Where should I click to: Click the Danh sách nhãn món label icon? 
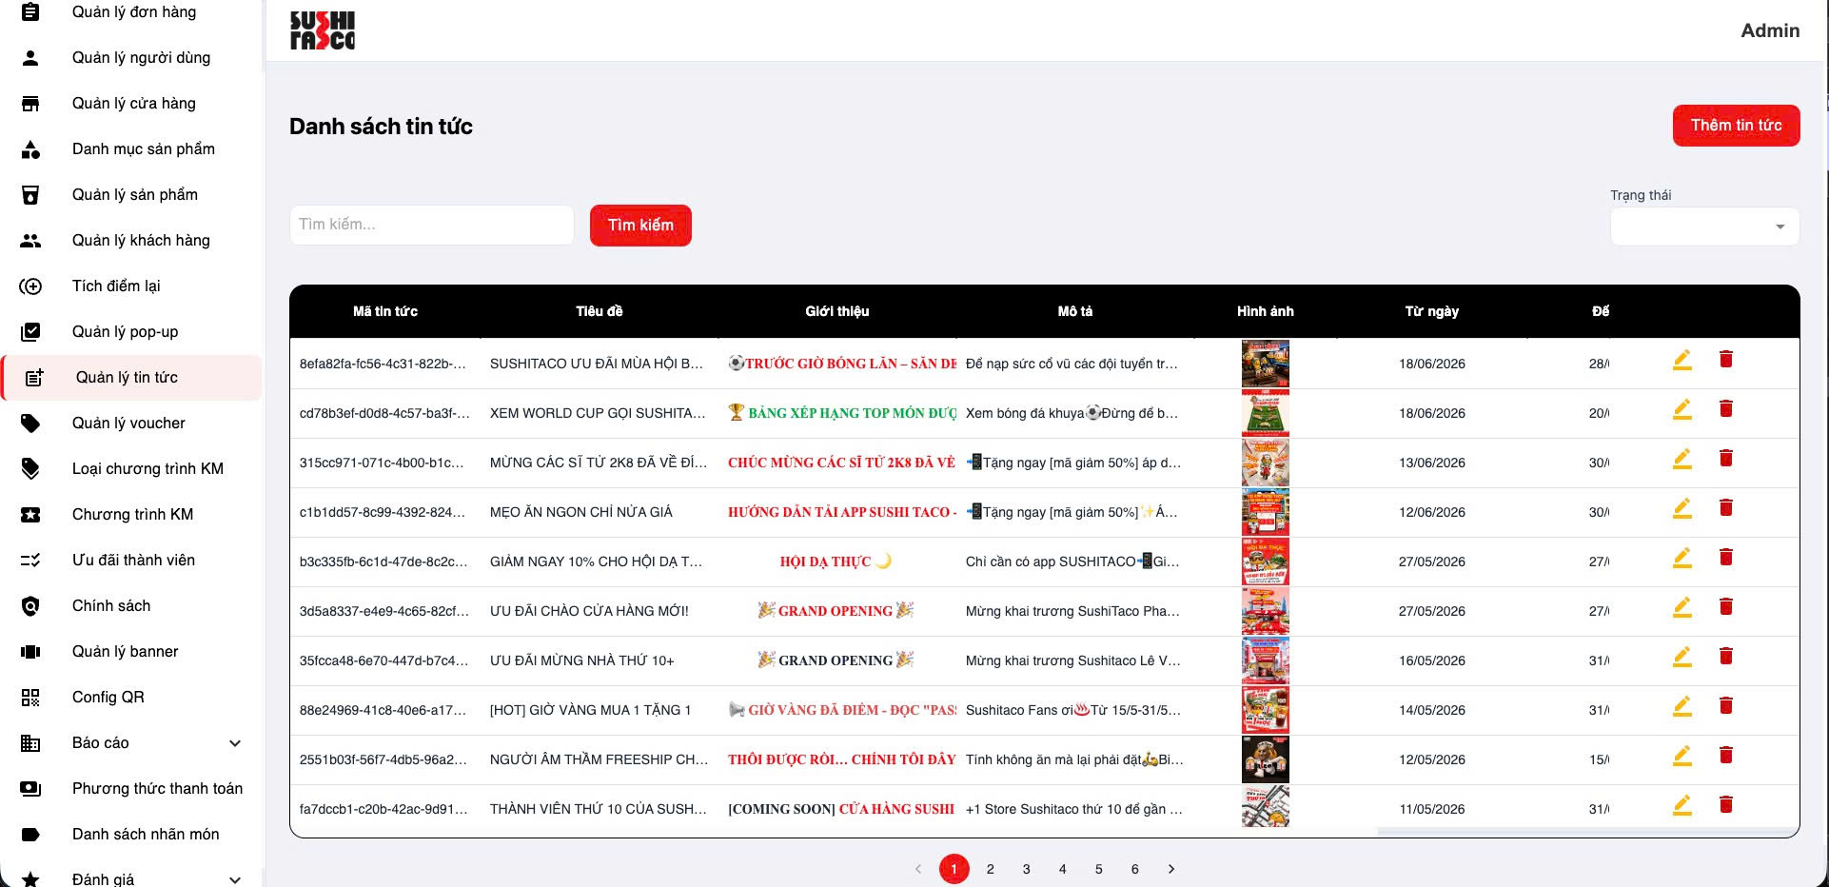[x=30, y=834]
